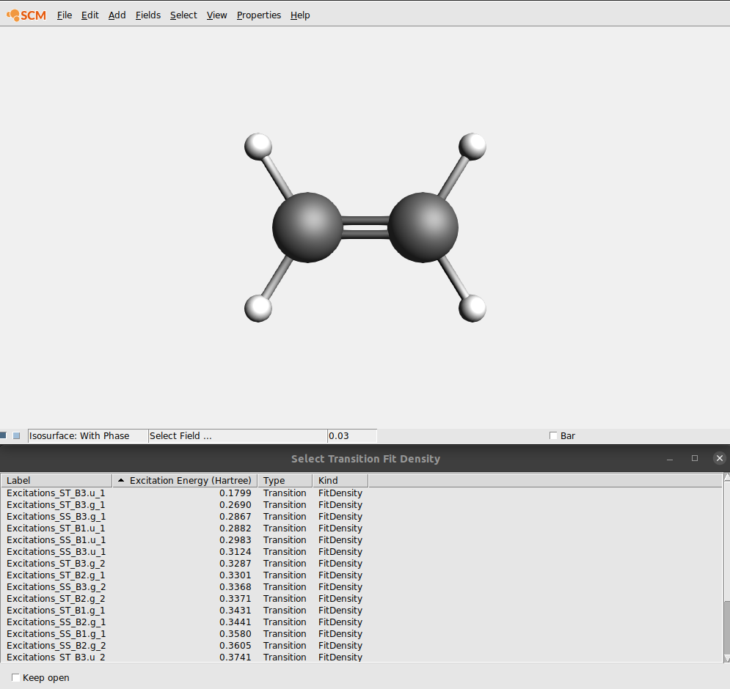Click the dark square icon left of the isosurface bar
The image size is (730, 689).
tap(3, 435)
